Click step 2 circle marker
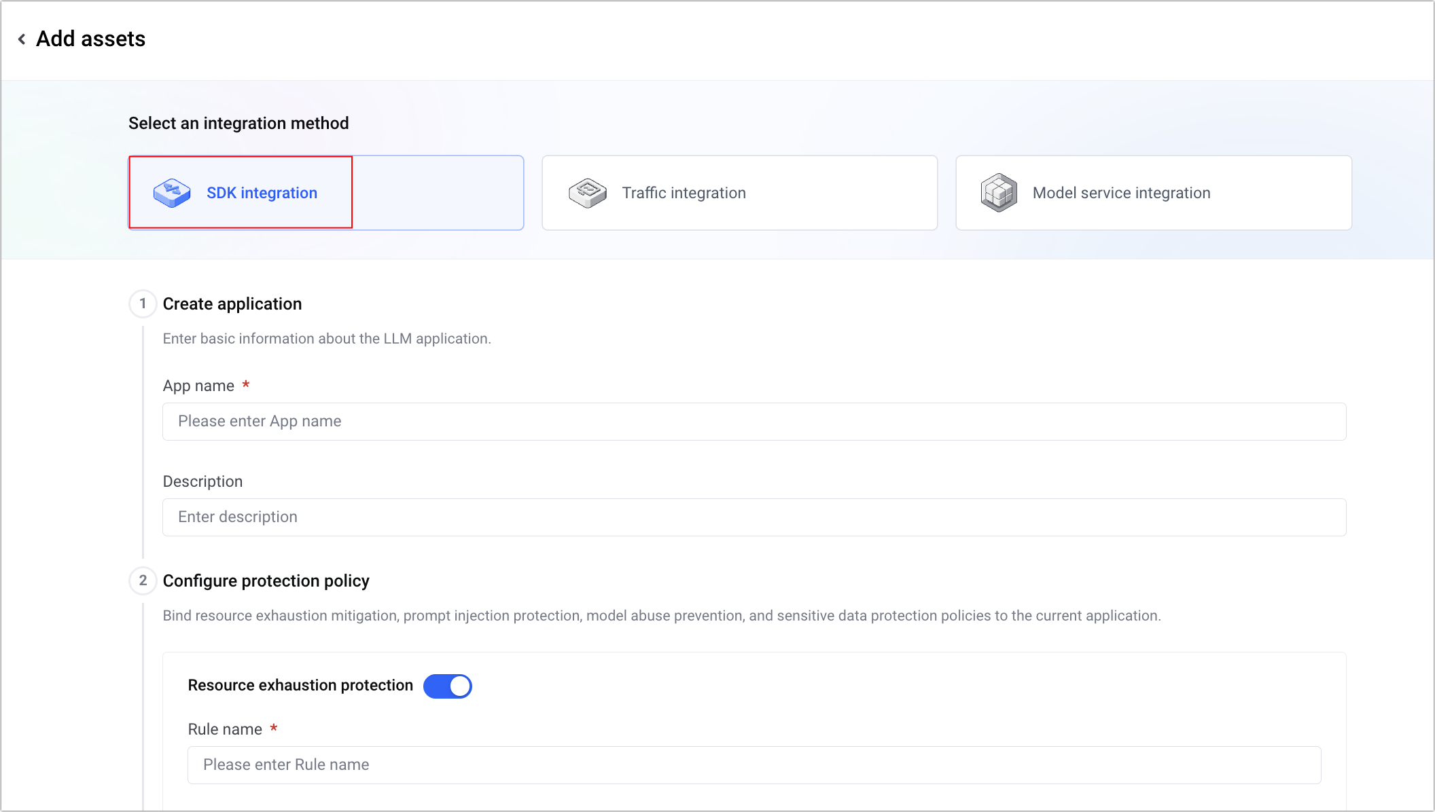Viewport: 1435px width, 812px height. pos(143,580)
